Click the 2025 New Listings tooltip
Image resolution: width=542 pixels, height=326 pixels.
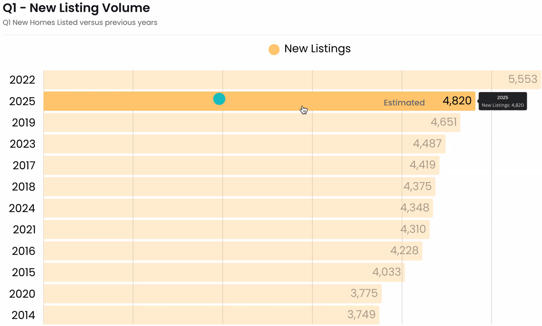coord(502,101)
